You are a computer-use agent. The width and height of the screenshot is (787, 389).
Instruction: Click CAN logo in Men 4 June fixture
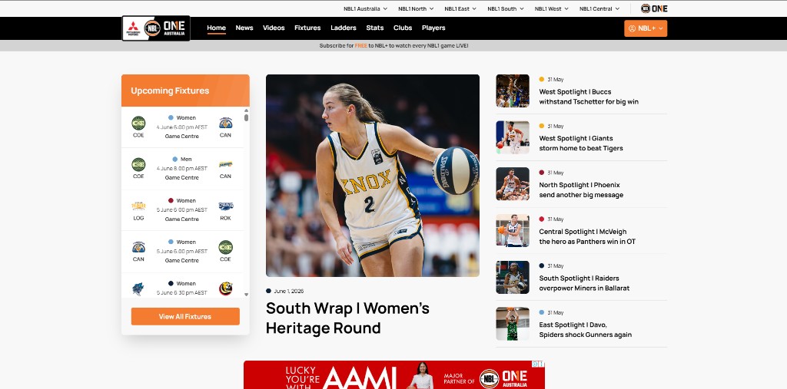(x=225, y=164)
